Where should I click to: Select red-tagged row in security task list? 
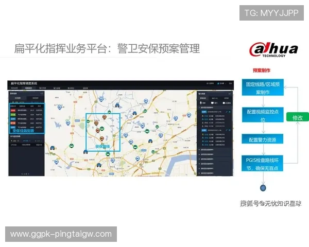coord(26,110)
